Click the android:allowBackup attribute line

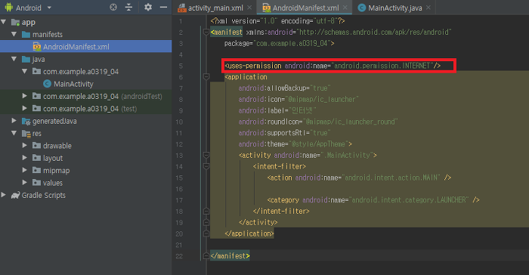click(x=284, y=88)
